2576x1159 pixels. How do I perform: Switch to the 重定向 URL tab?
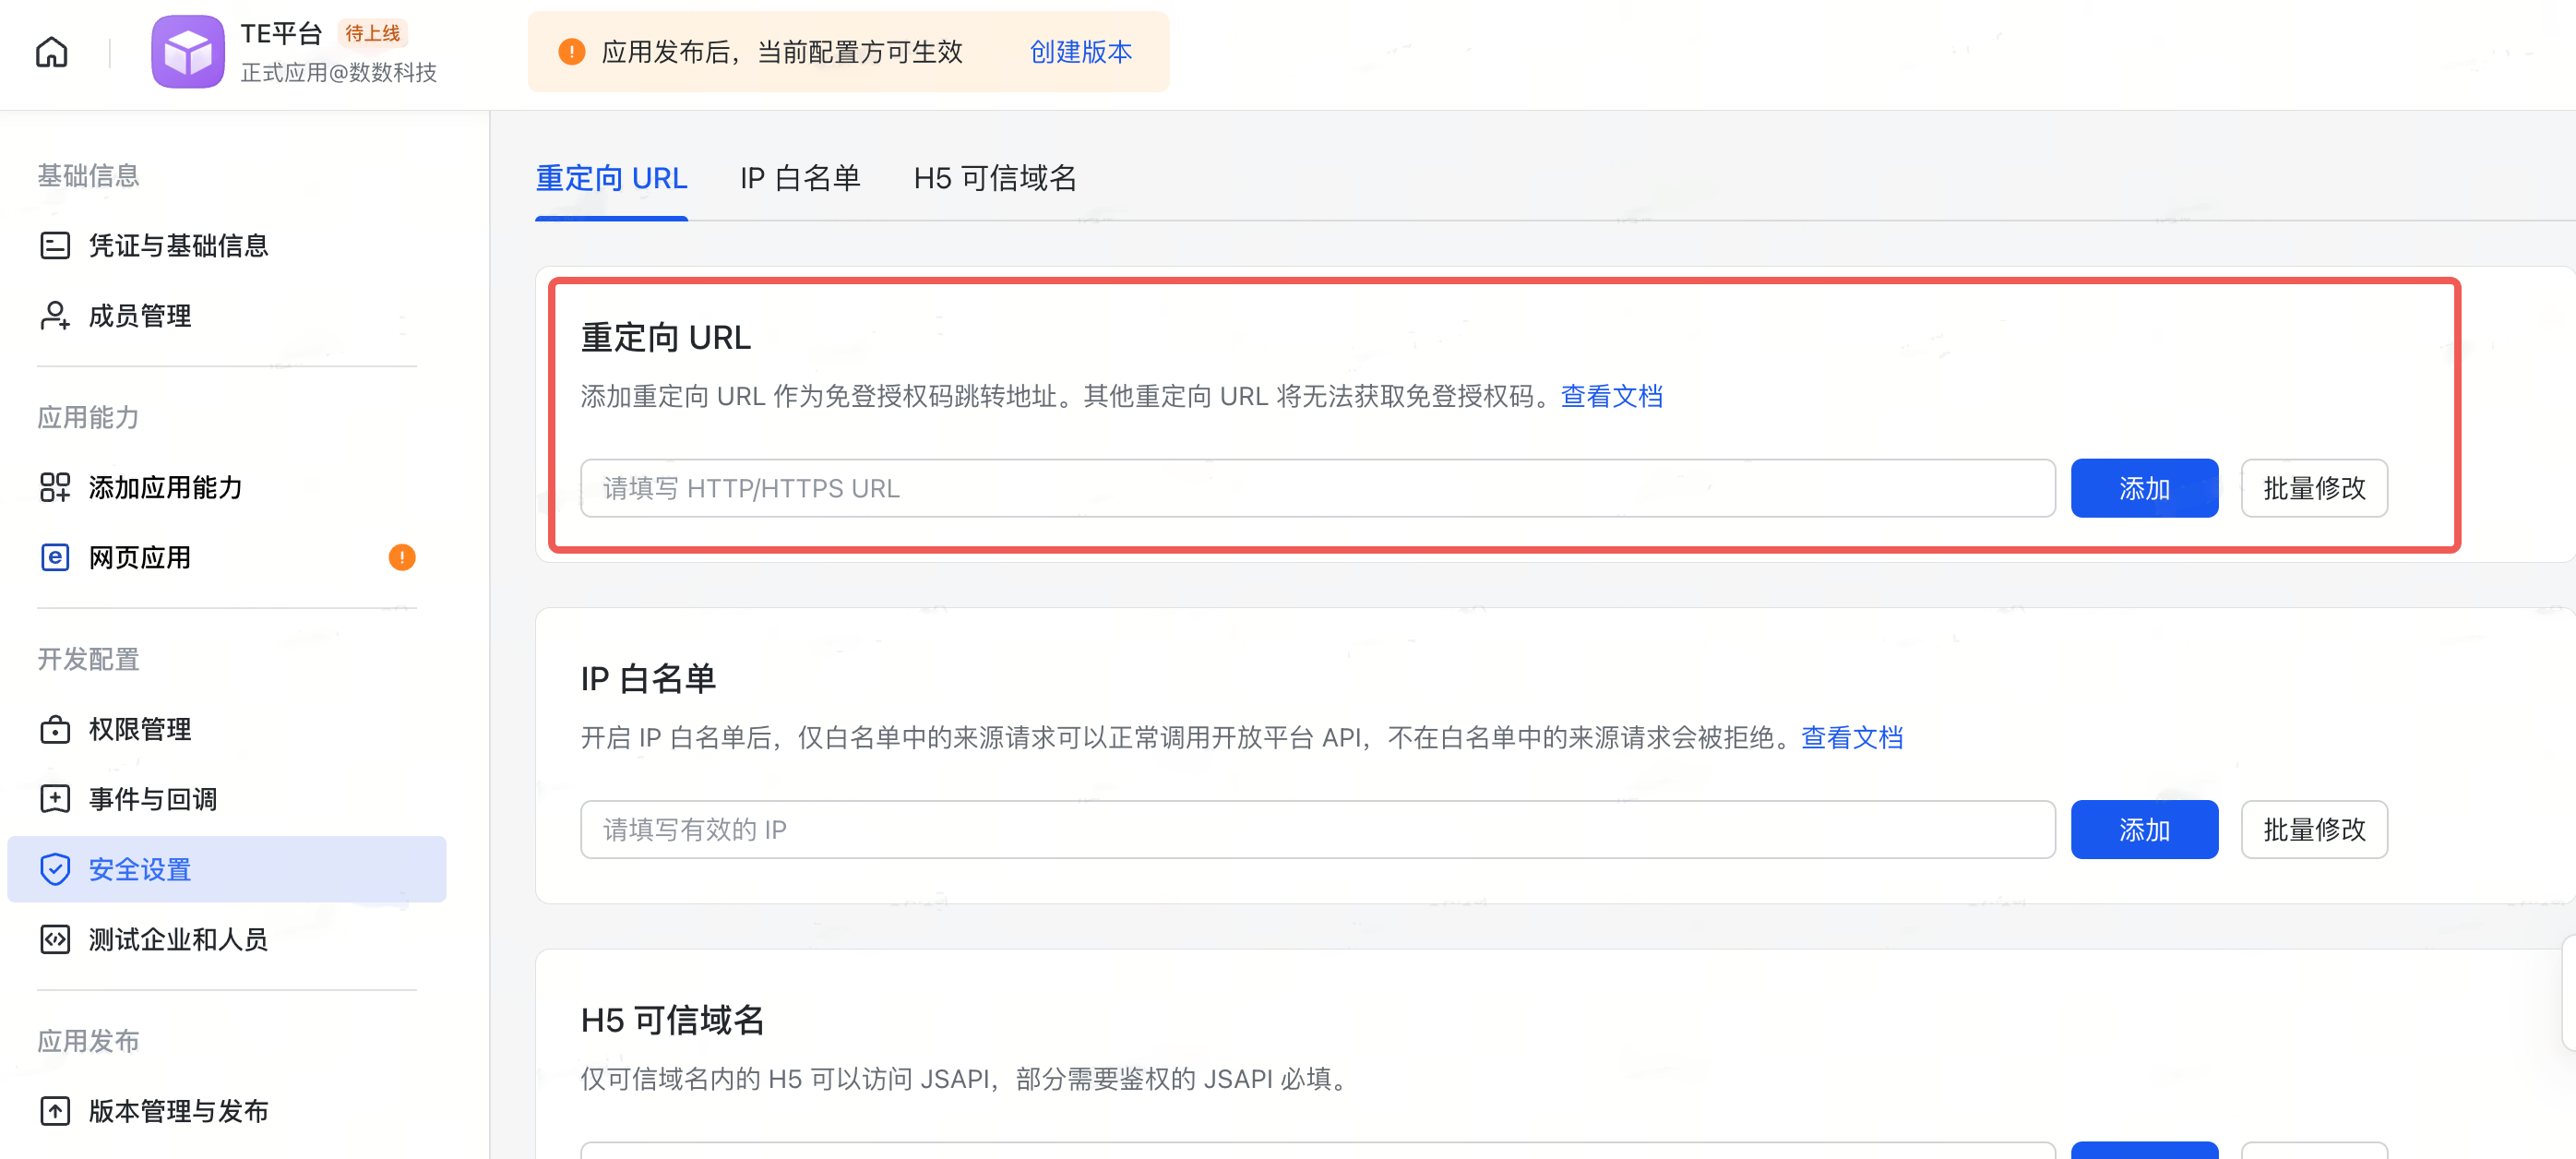[x=612, y=179]
